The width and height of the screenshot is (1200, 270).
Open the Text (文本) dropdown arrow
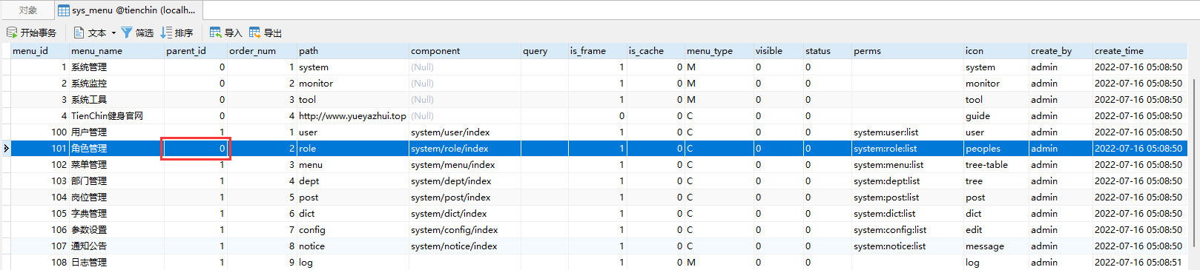coord(113,33)
